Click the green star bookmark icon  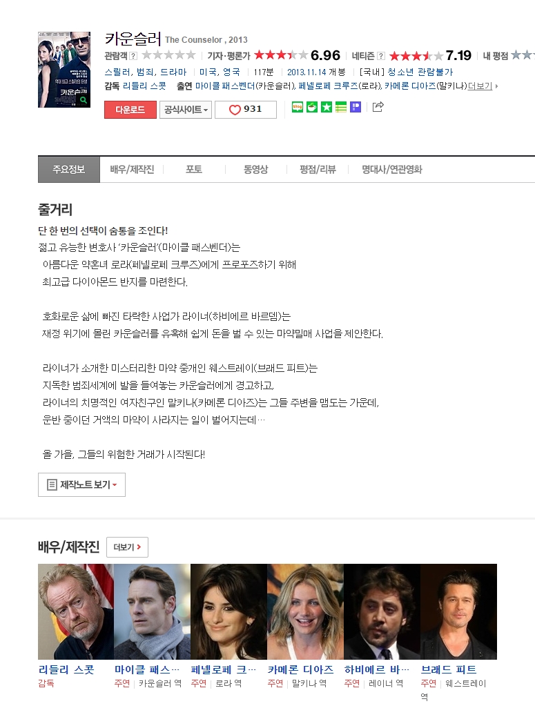pos(327,107)
